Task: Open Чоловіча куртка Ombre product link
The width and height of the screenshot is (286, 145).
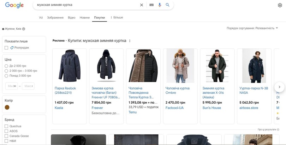Action: coord(177,91)
